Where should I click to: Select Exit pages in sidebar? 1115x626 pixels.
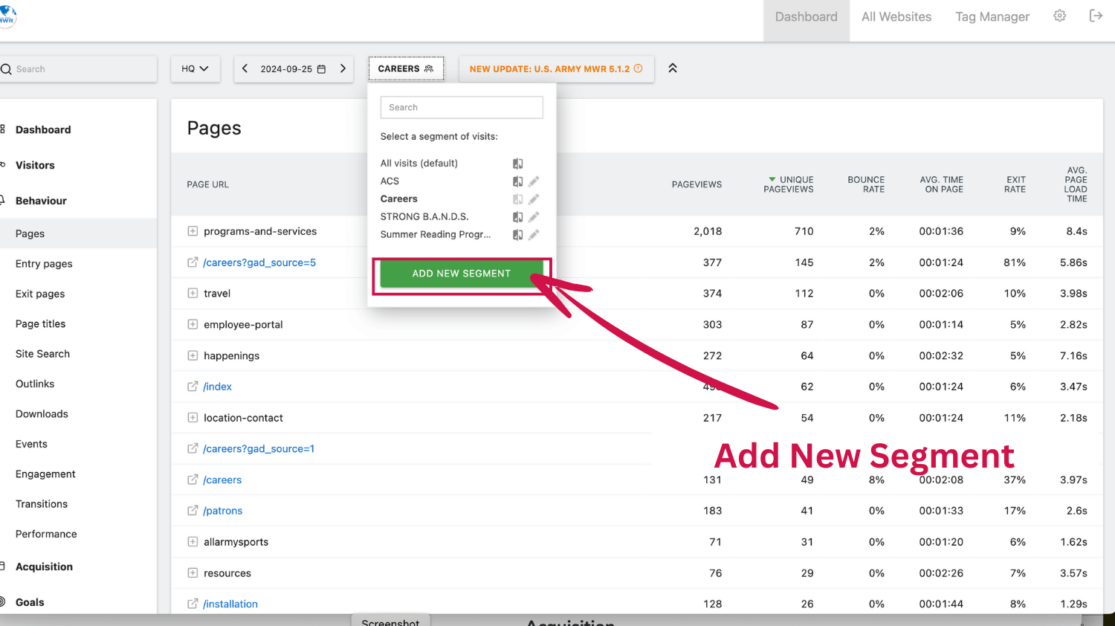coord(40,294)
